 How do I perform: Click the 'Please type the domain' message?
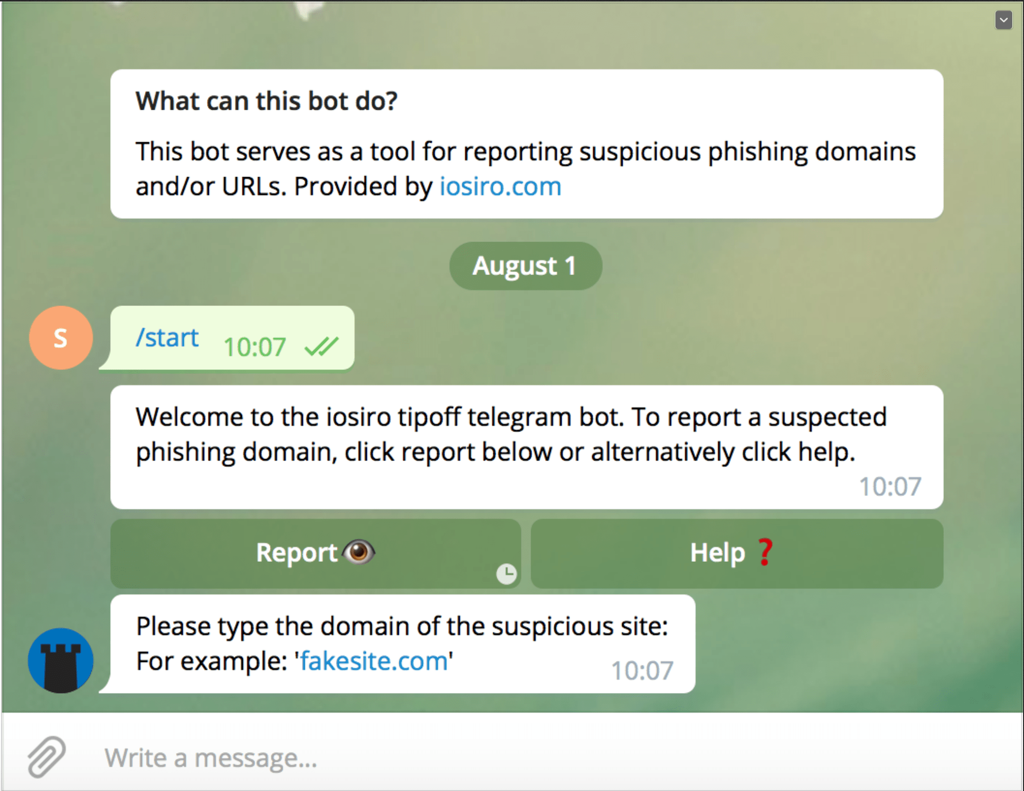(403, 643)
